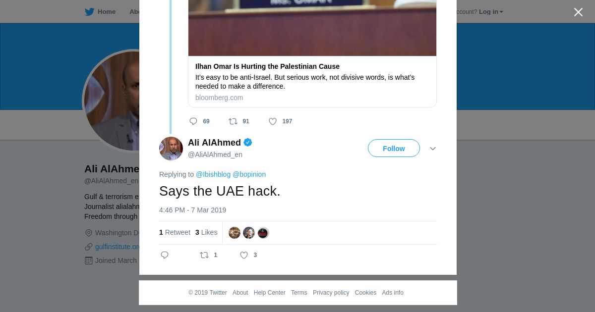Open Privacy policy footer link

click(x=331, y=293)
